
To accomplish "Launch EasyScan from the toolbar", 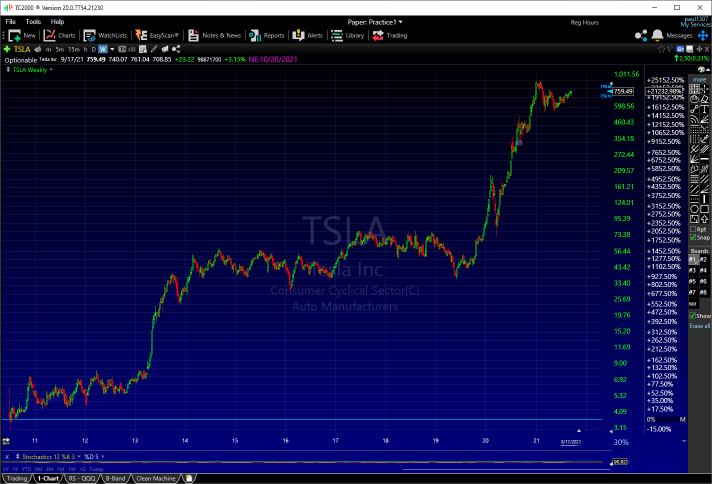I will (157, 35).
